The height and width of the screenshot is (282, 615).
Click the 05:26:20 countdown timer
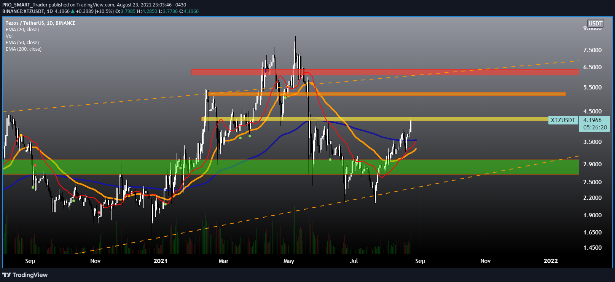point(595,127)
